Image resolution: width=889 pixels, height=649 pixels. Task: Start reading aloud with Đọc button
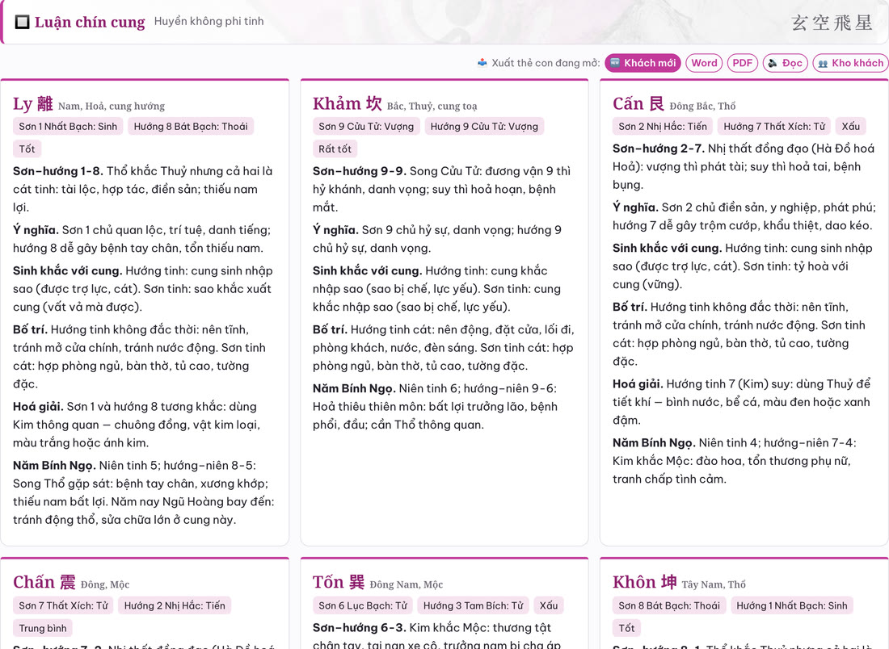[786, 63]
